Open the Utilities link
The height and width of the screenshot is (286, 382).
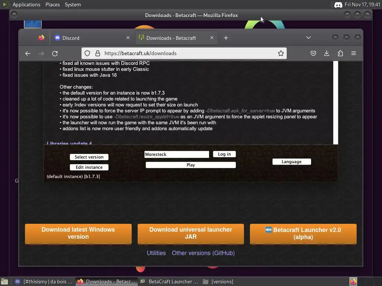tap(156, 253)
